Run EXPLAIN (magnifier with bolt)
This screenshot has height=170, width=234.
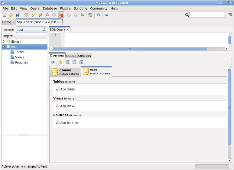(x=47, y=15)
